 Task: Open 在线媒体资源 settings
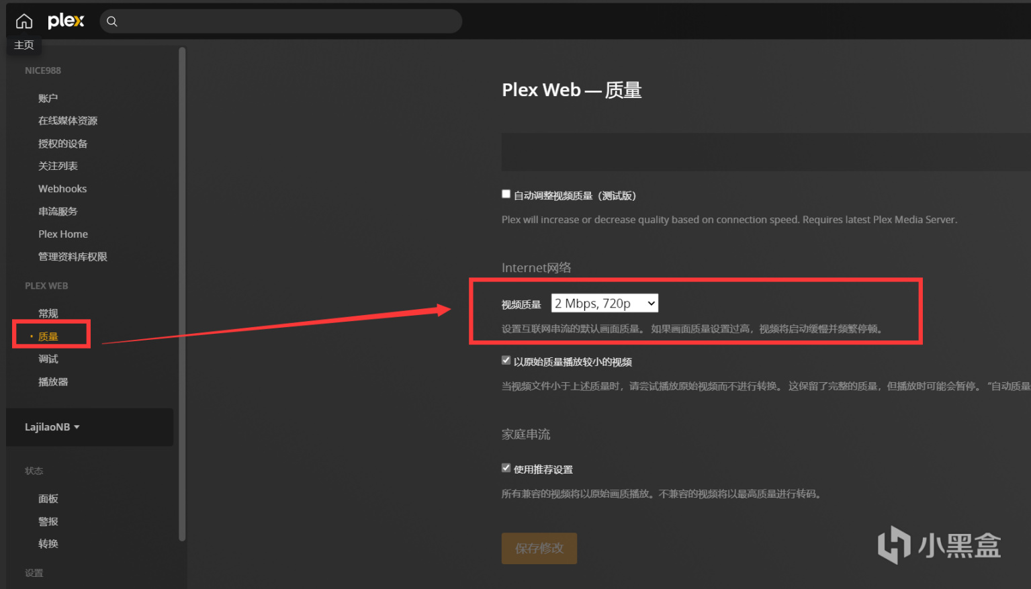pos(68,121)
